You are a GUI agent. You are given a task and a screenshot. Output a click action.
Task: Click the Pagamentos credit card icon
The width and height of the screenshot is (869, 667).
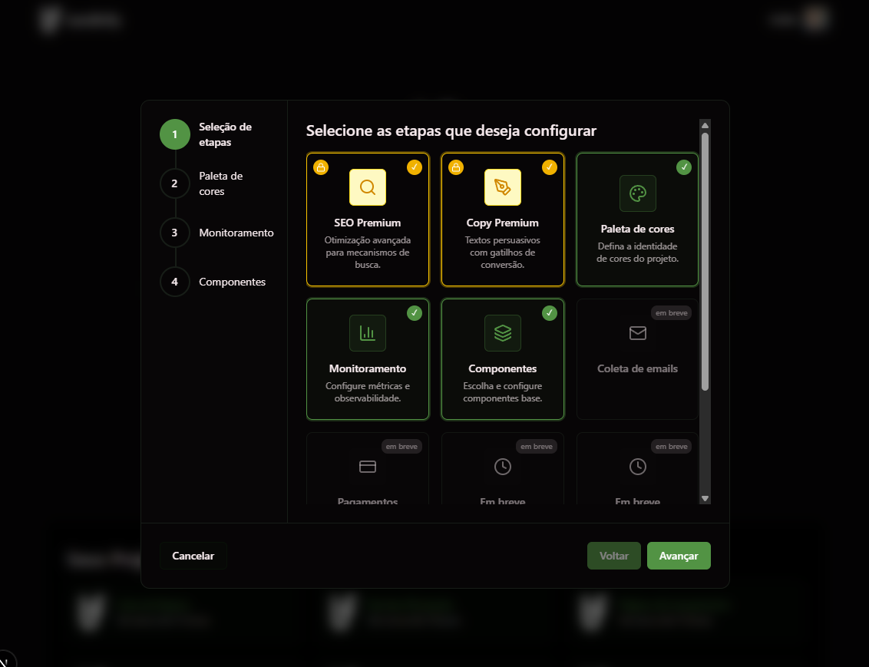[368, 466]
